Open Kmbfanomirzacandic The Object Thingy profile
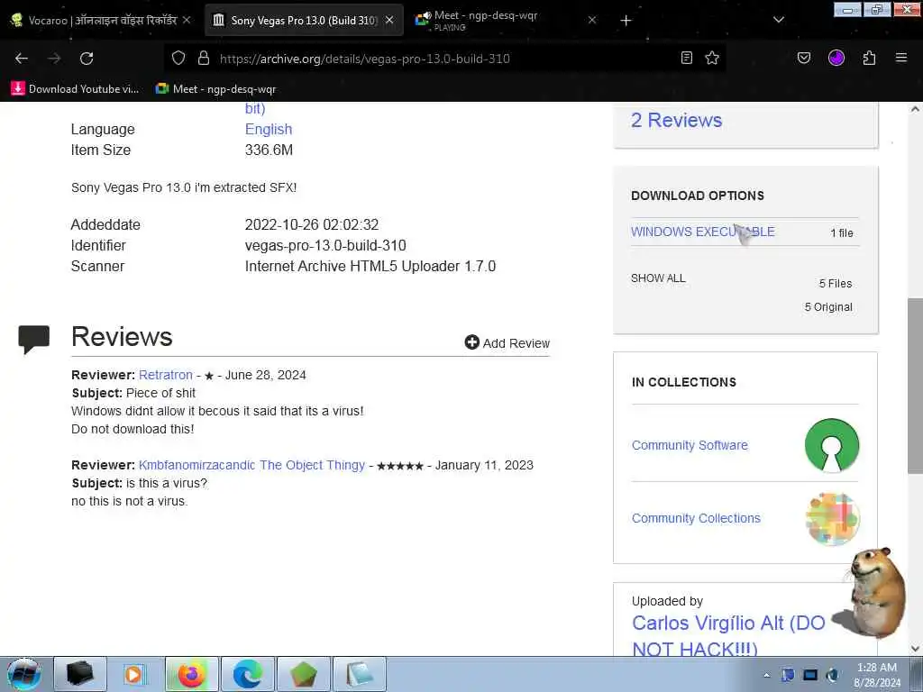Image resolution: width=923 pixels, height=692 pixels. (x=252, y=465)
